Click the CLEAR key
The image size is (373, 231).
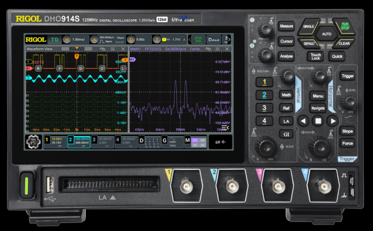pyautogui.click(x=344, y=43)
